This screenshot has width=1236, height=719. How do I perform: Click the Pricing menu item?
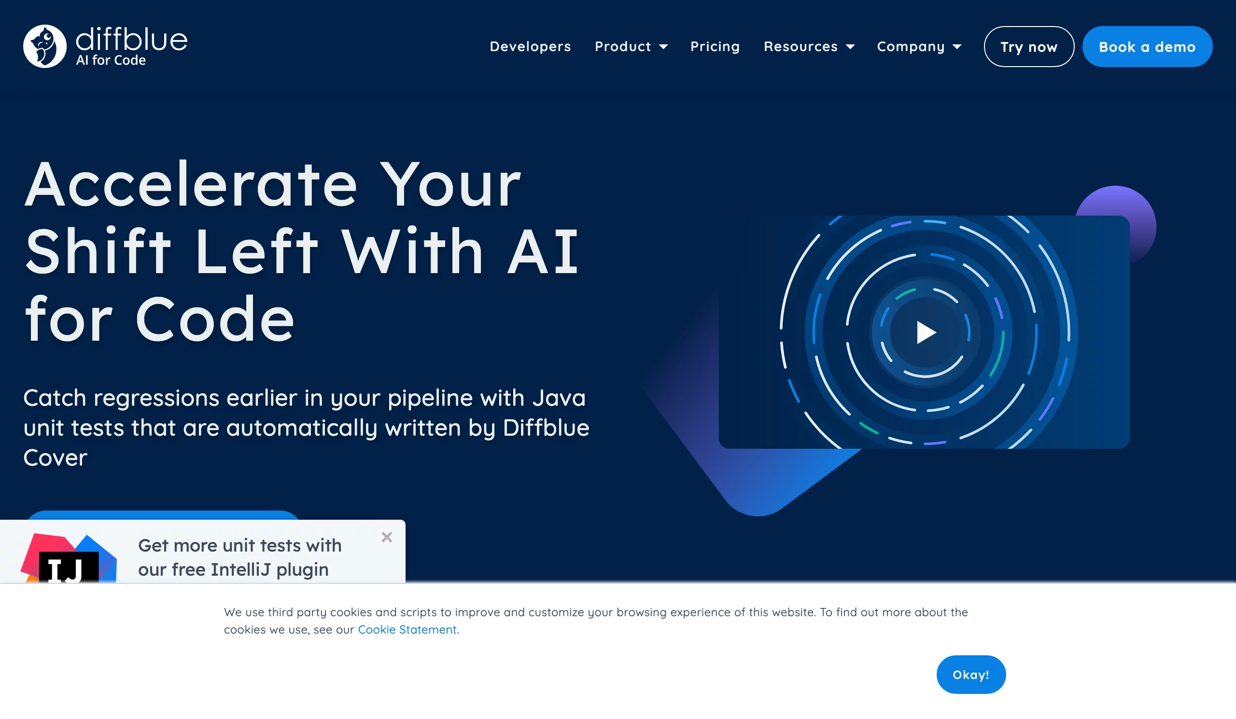[715, 46]
